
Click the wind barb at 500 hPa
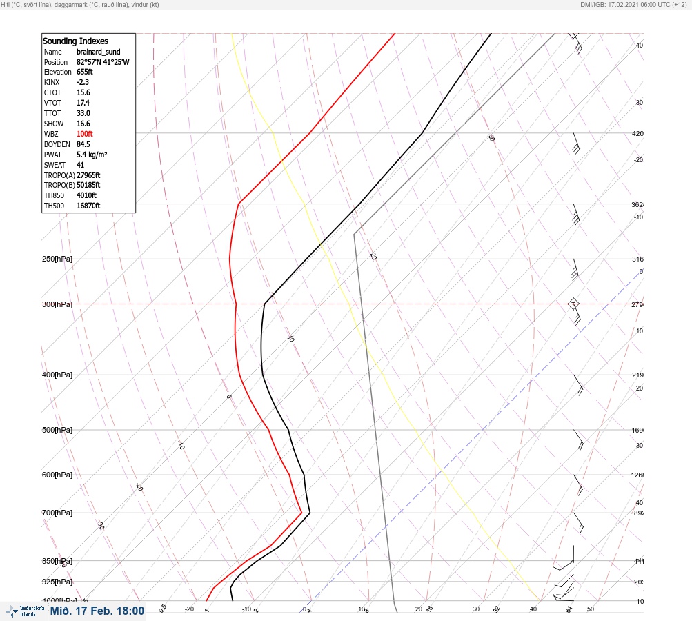click(579, 440)
